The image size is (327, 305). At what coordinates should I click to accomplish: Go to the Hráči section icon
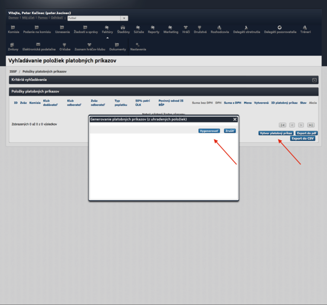click(x=186, y=29)
